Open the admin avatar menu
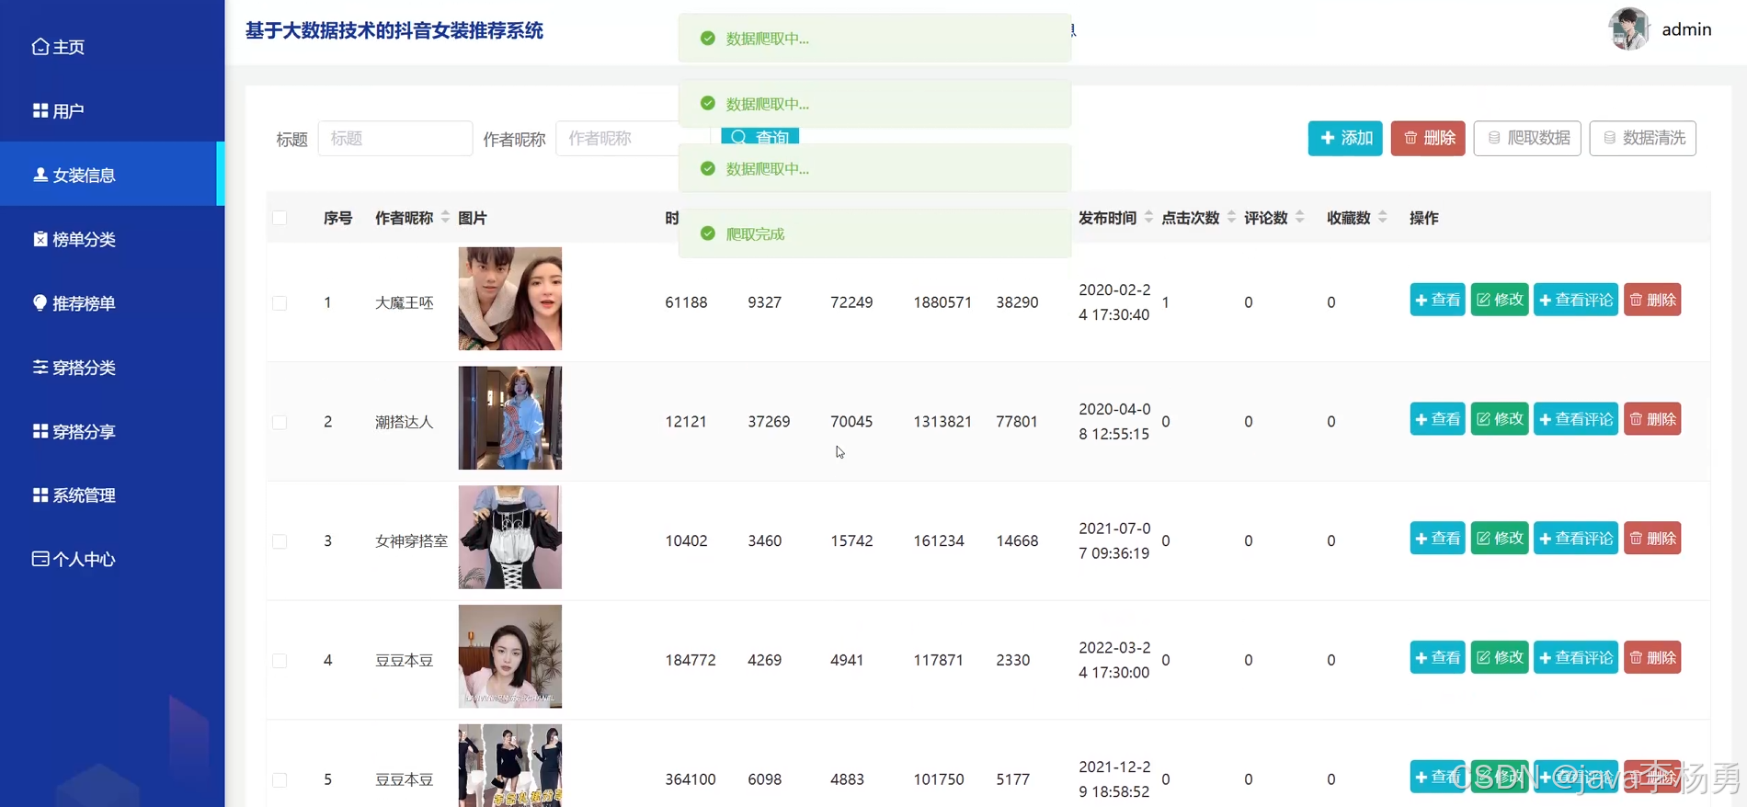 (1628, 29)
